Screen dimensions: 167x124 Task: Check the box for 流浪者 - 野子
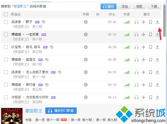[6, 22]
